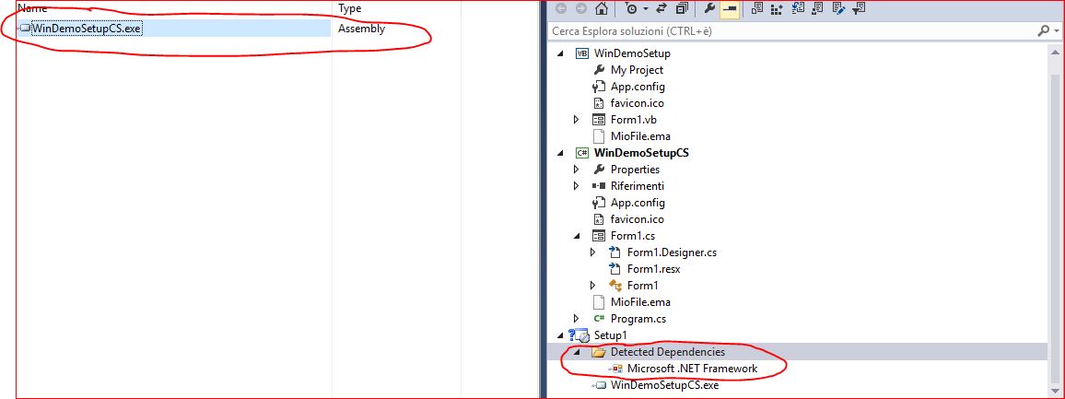
Task: Open the Custom Actions Editor pencil icon
Action: pyautogui.click(x=838, y=9)
